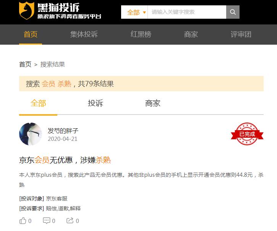Like the complaint with thumbs-up icon
Screen dimensions: 277x231
[23, 221]
